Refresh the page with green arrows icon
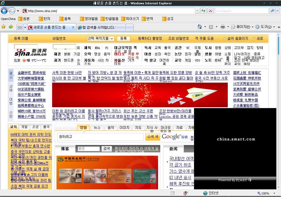The width and height of the screenshot is (281, 197). (203, 11)
